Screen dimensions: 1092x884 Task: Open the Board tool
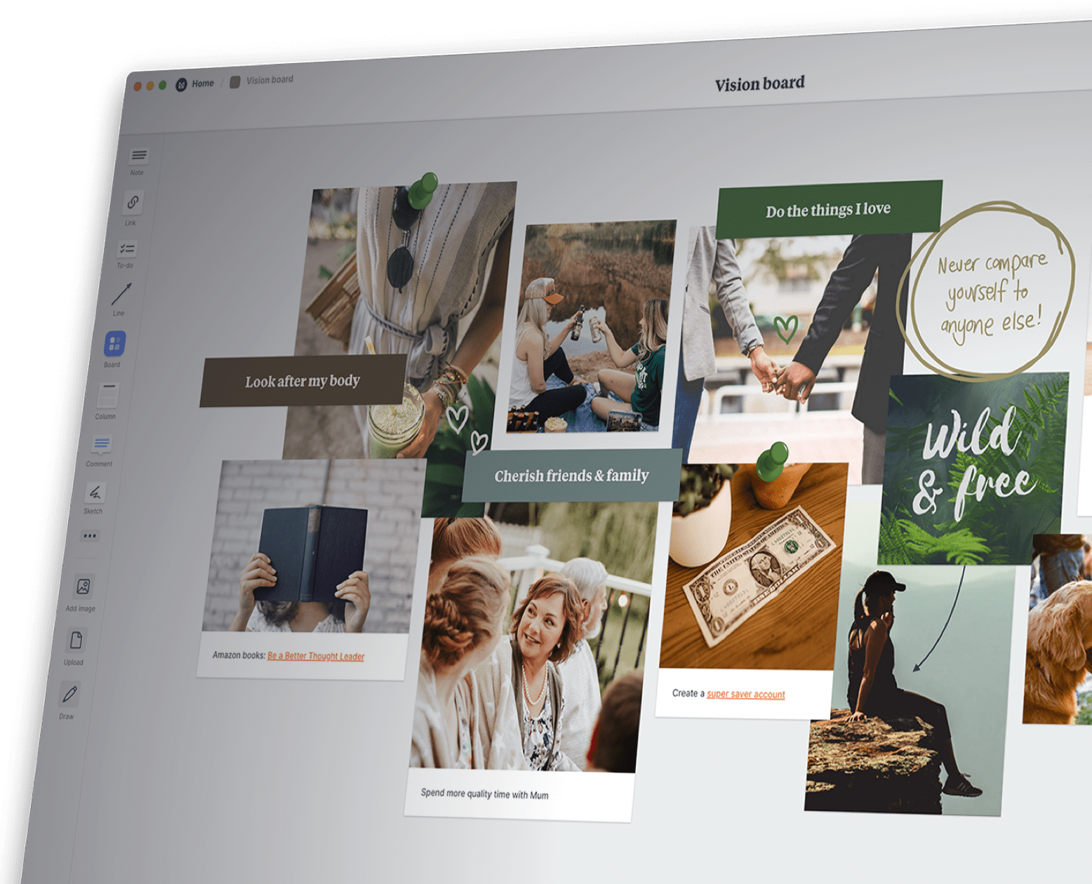(x=115, y=343)
